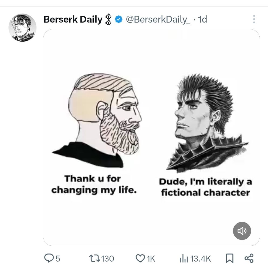
Task: Click the repost count 130
Action: point(108,259)
